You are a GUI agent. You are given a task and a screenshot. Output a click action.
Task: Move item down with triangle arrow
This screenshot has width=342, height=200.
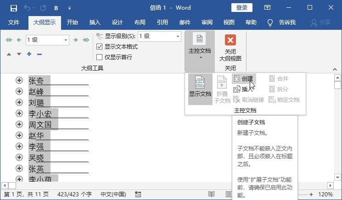click(x=19, y=54)
